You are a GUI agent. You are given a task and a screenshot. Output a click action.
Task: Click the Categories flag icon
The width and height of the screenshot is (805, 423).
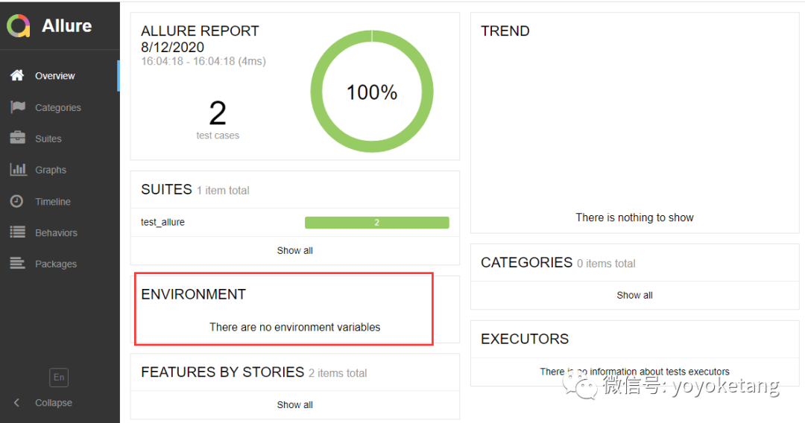pos(17,106)
